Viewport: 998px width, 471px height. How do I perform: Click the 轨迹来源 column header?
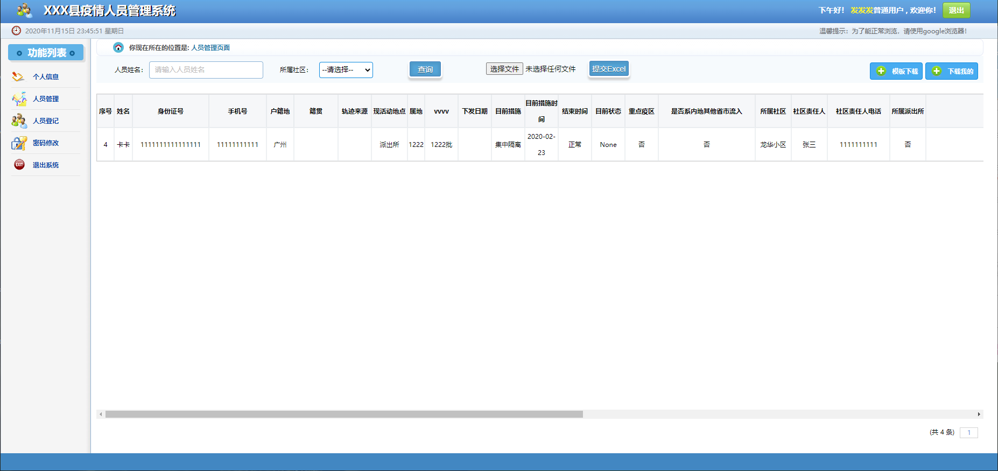point(355,111)
